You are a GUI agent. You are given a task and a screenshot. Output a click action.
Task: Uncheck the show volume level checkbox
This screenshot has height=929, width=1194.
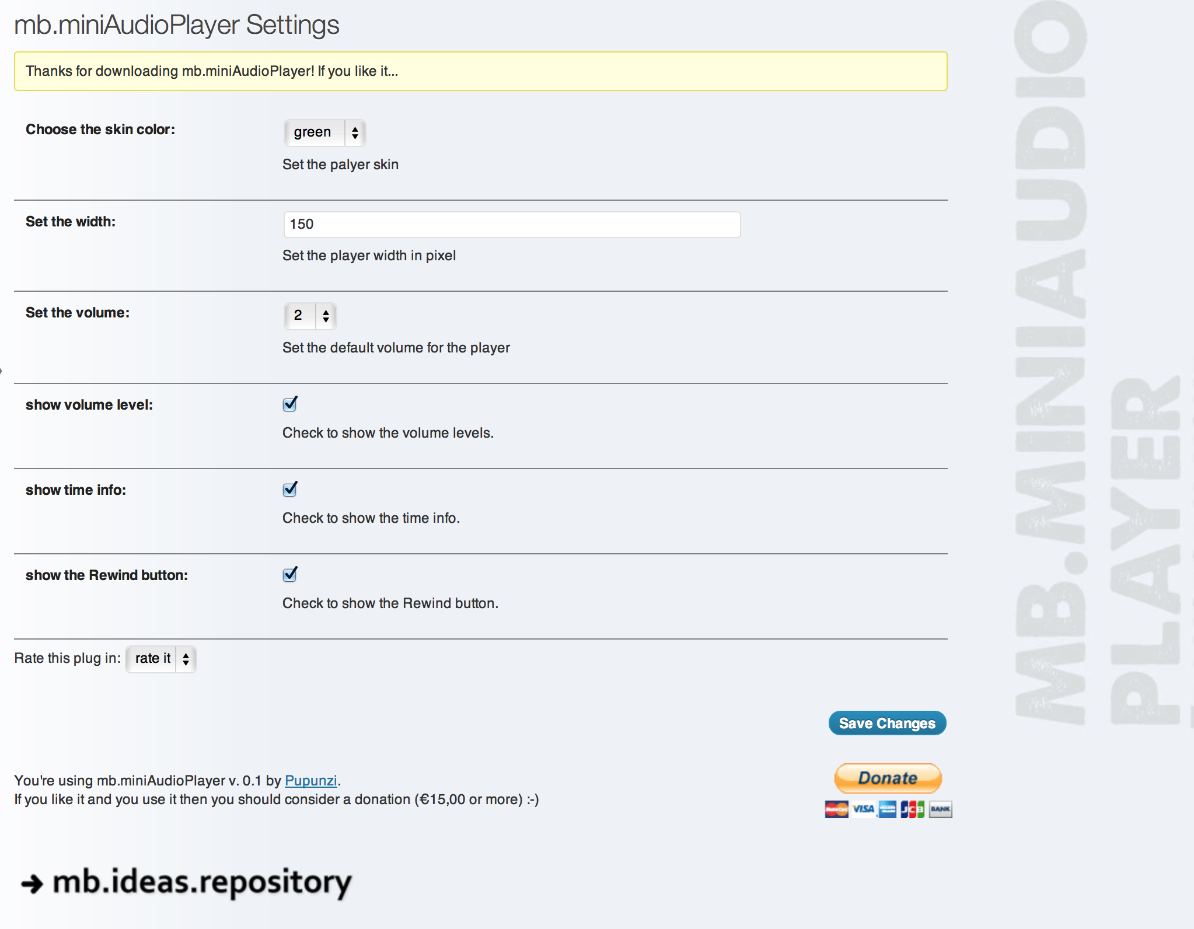click(290, 404)
